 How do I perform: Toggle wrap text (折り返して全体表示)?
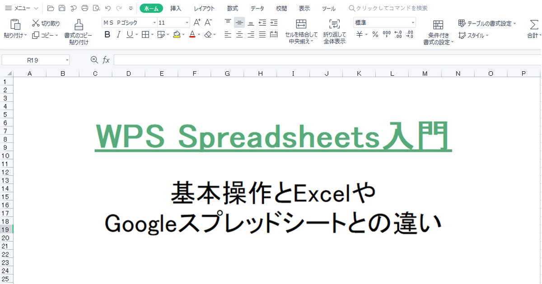[334, 32]
